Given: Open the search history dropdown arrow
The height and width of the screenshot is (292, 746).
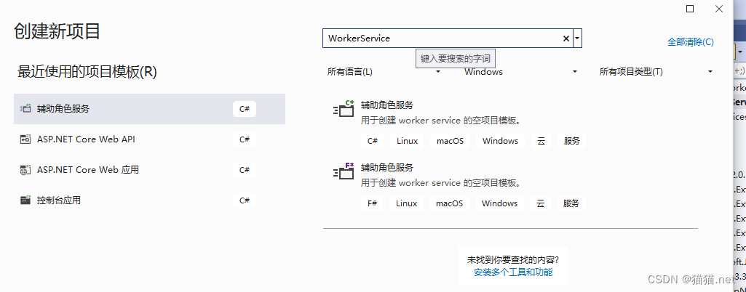Looking at the screenshot, I should 578,38.
